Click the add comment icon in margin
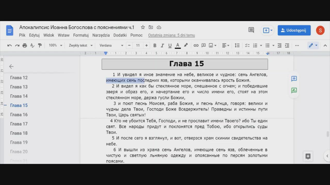This screenshot has width=330, height=185. (x=294, y=79)
